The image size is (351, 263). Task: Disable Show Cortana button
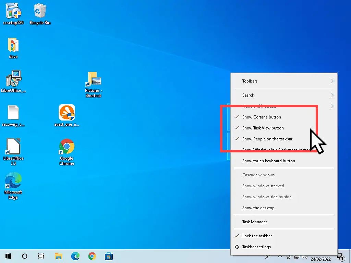tap(262, 117)
